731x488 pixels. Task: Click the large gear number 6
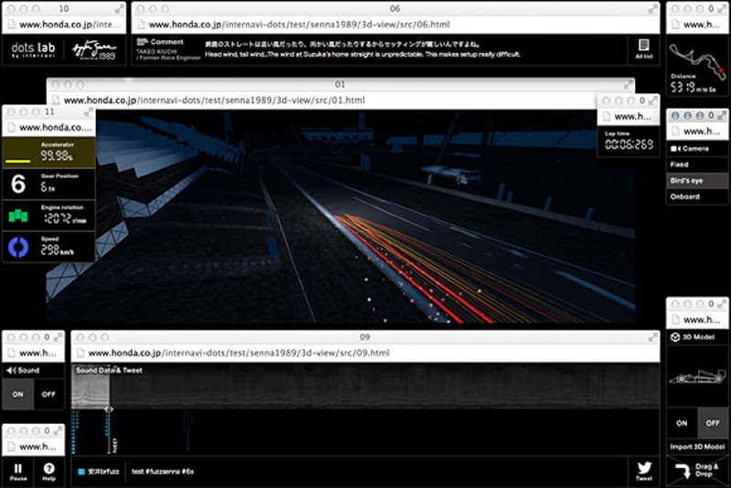18,184
